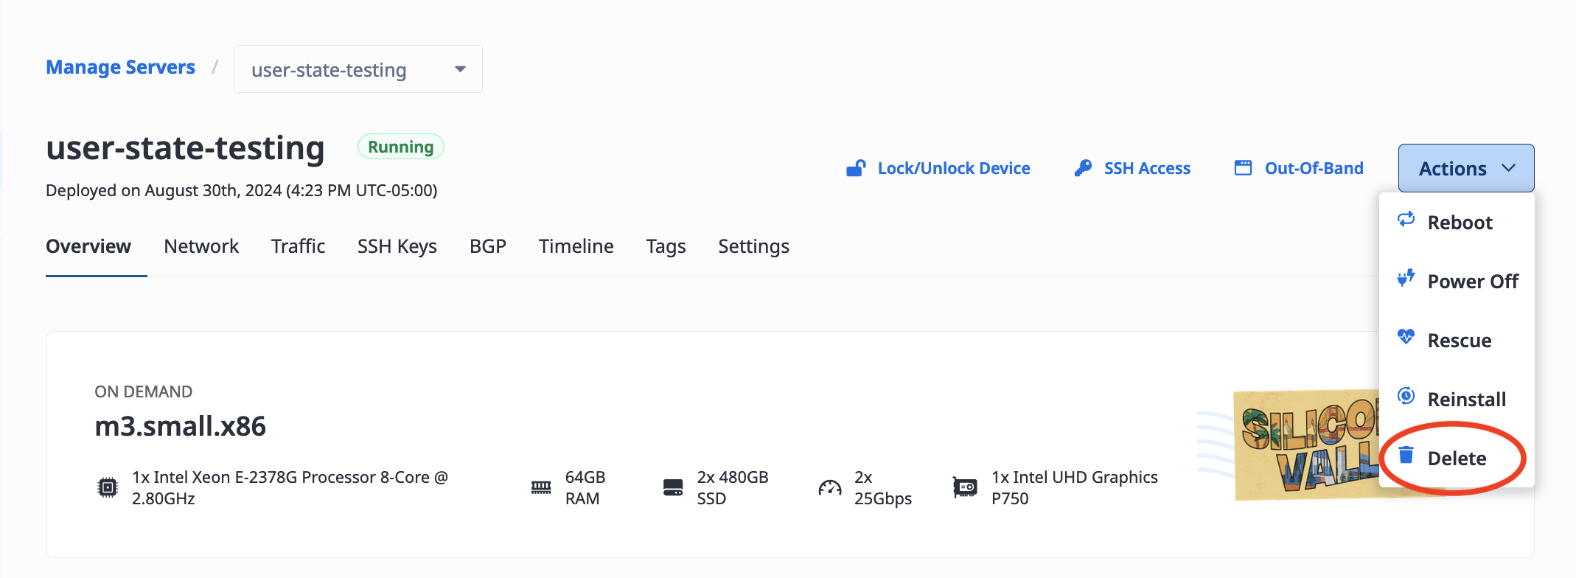Click the graphics card icon
Image resolution: width=1576 pixels, height=578 pixels.
[x=964, y=487]
